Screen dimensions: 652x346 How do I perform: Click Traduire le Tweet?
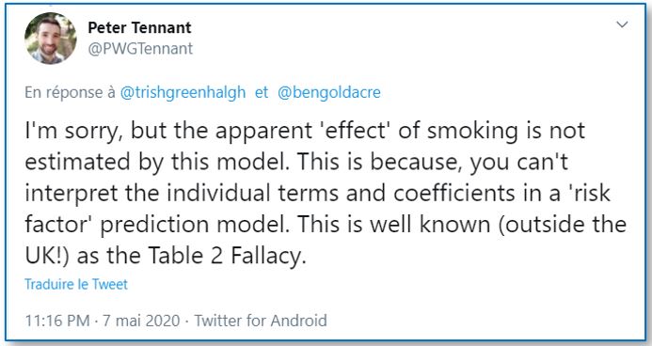pos(76,284)
